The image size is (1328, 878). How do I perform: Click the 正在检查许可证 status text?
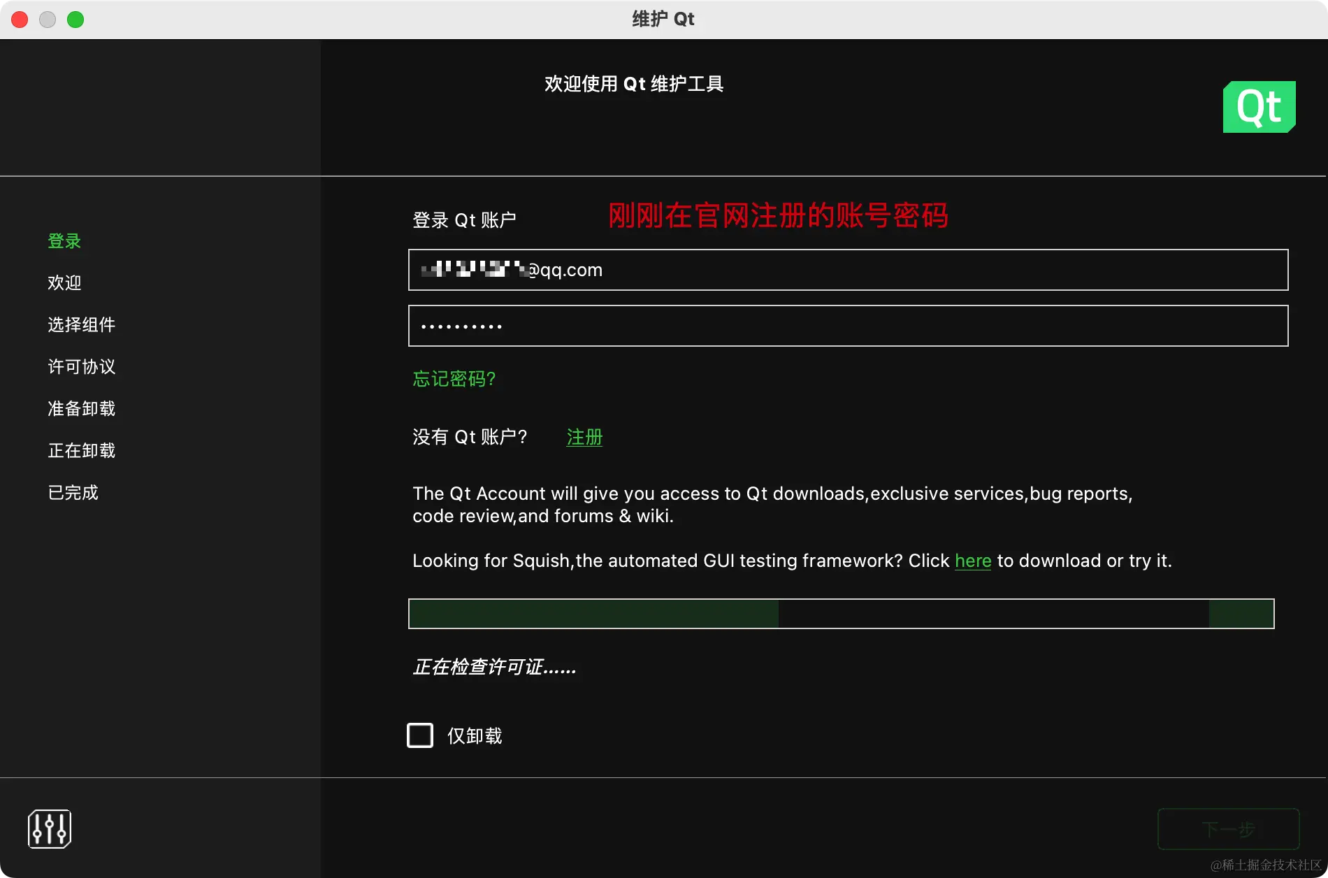494,668
